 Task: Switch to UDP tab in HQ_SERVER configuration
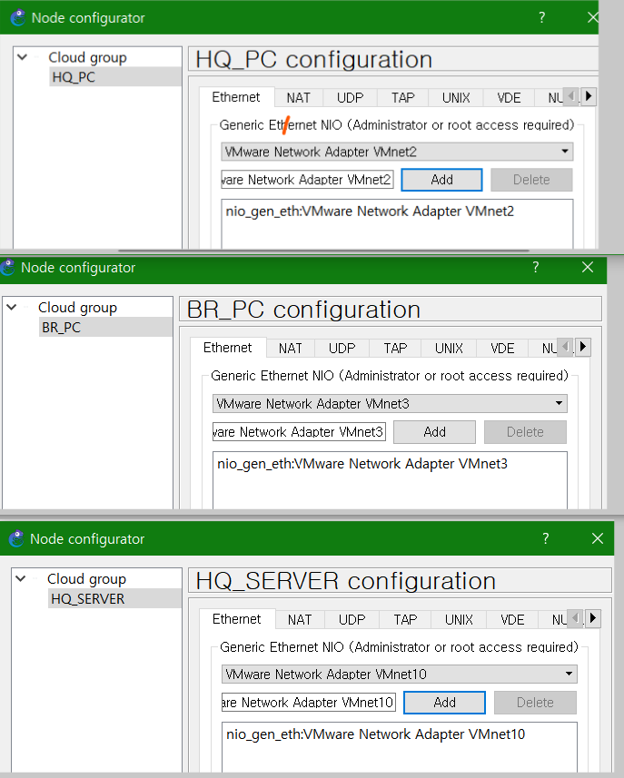pyautogui.click(x=352, y=620)
